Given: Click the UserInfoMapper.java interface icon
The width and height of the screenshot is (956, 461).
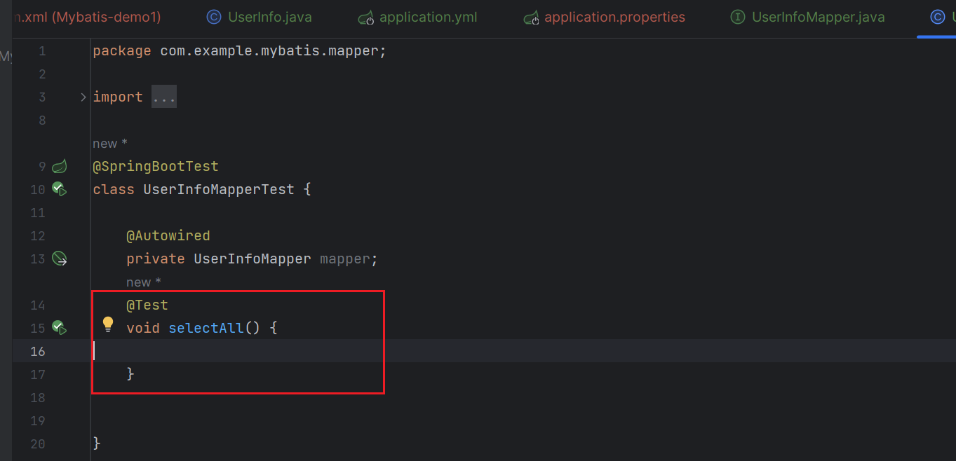Looking at the screenshot, I should click(738, 17).
